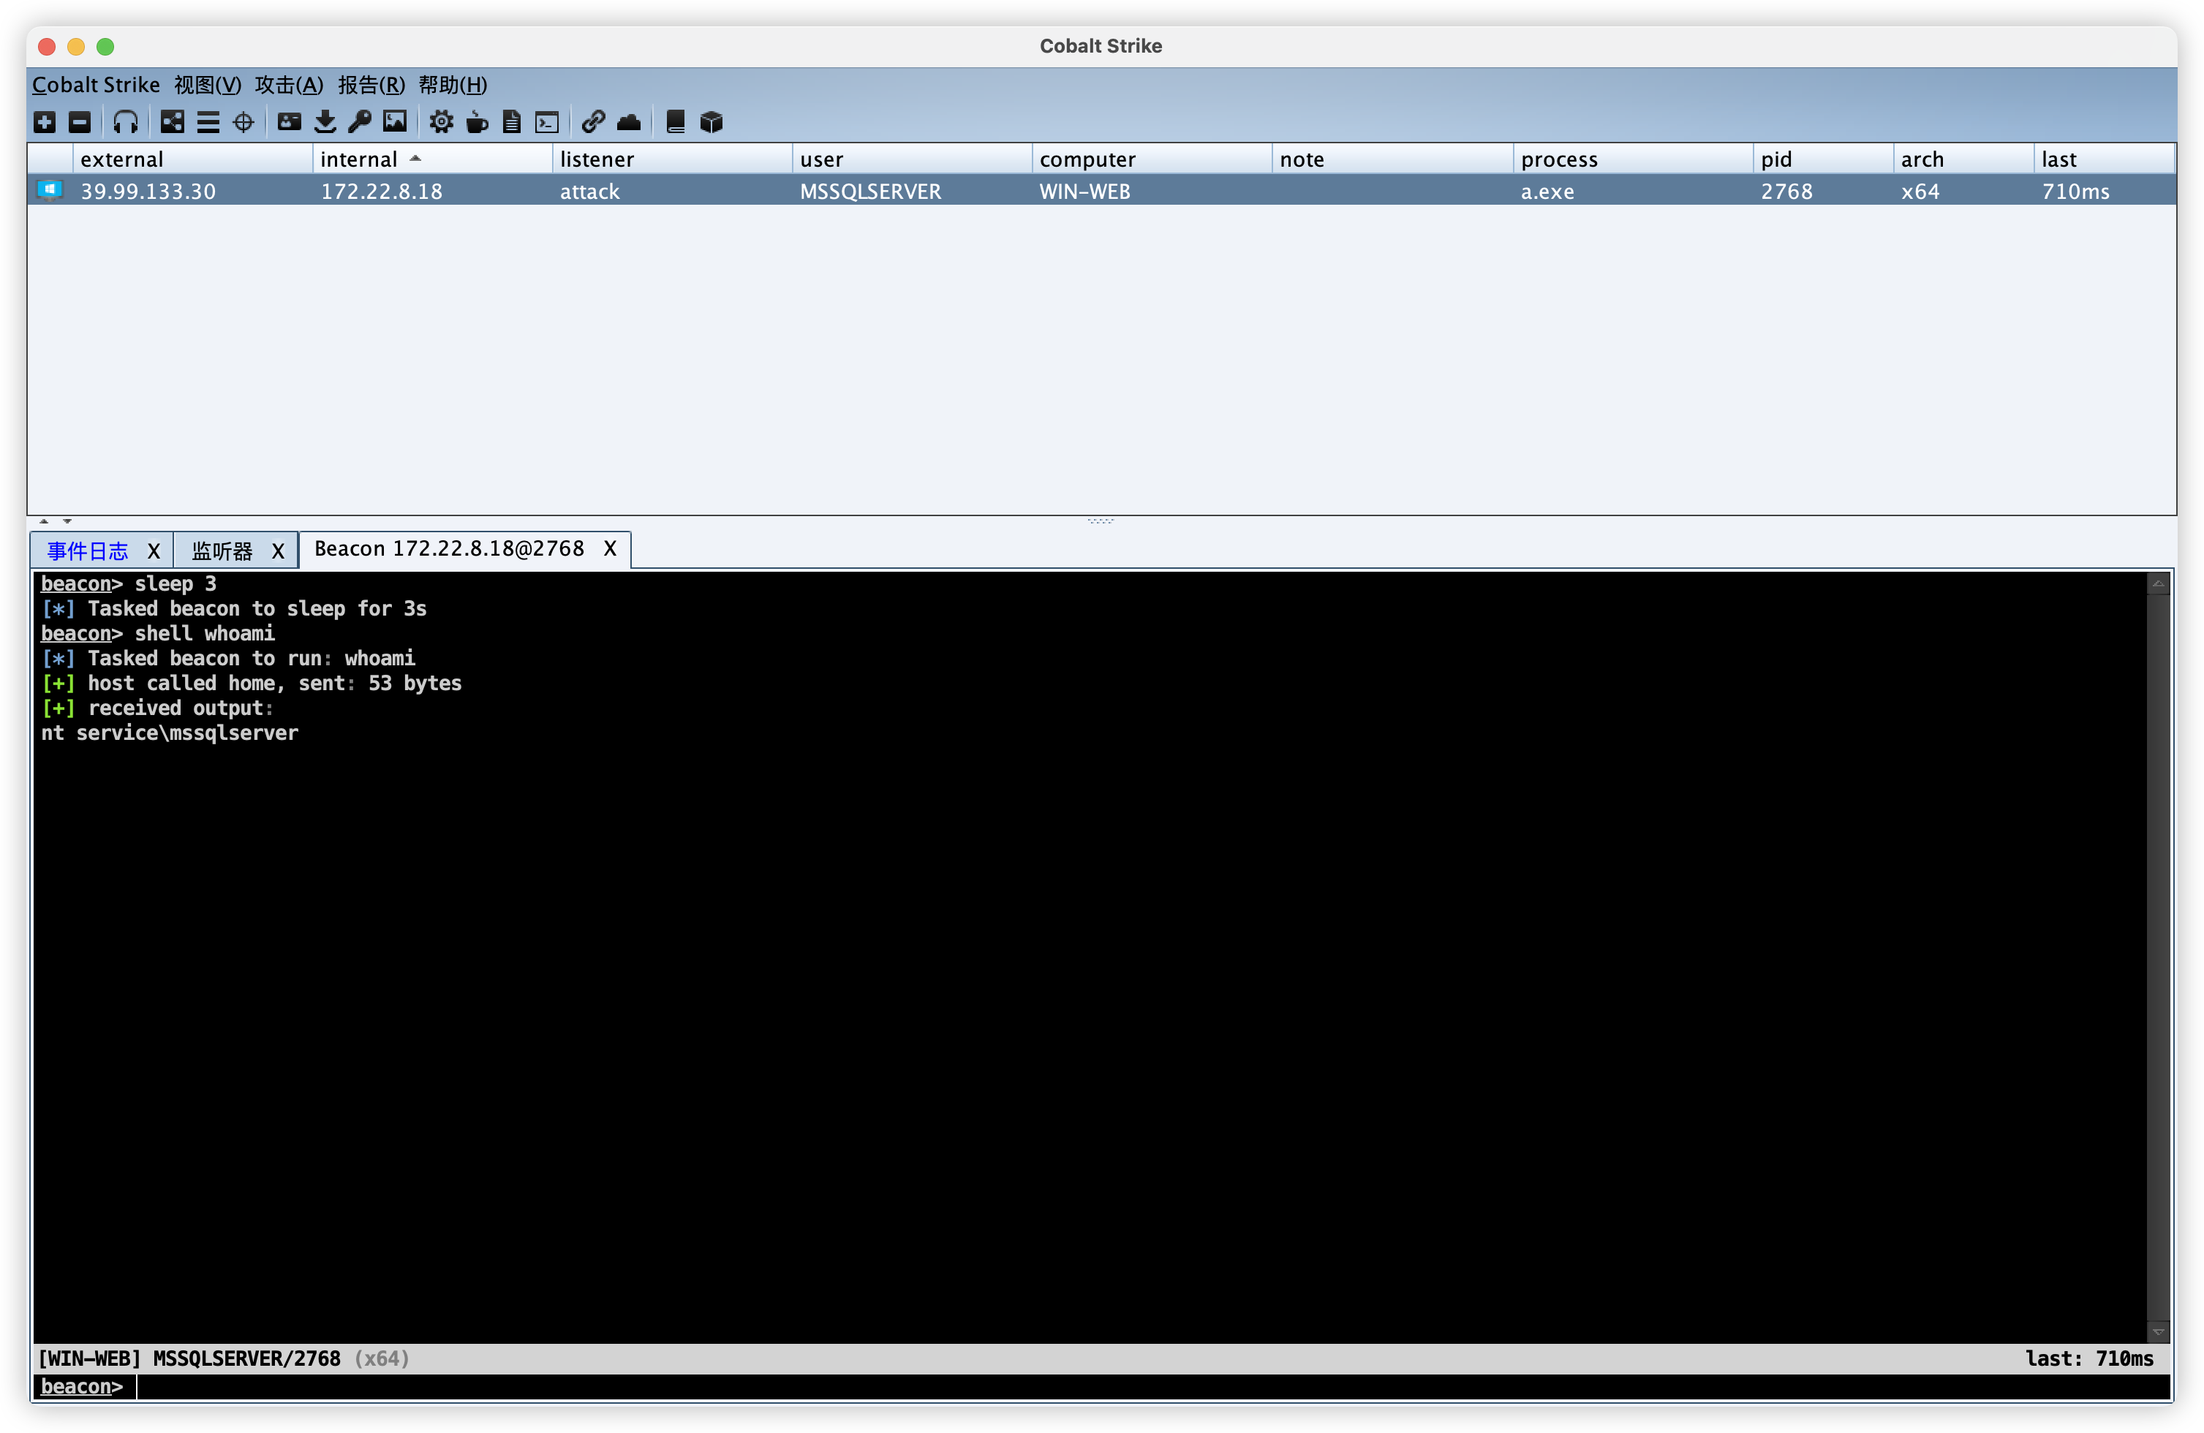This screenshot has height=1433, width=2204.
Task: Click the Java coffee-cup attack icon
Action: 477,122
